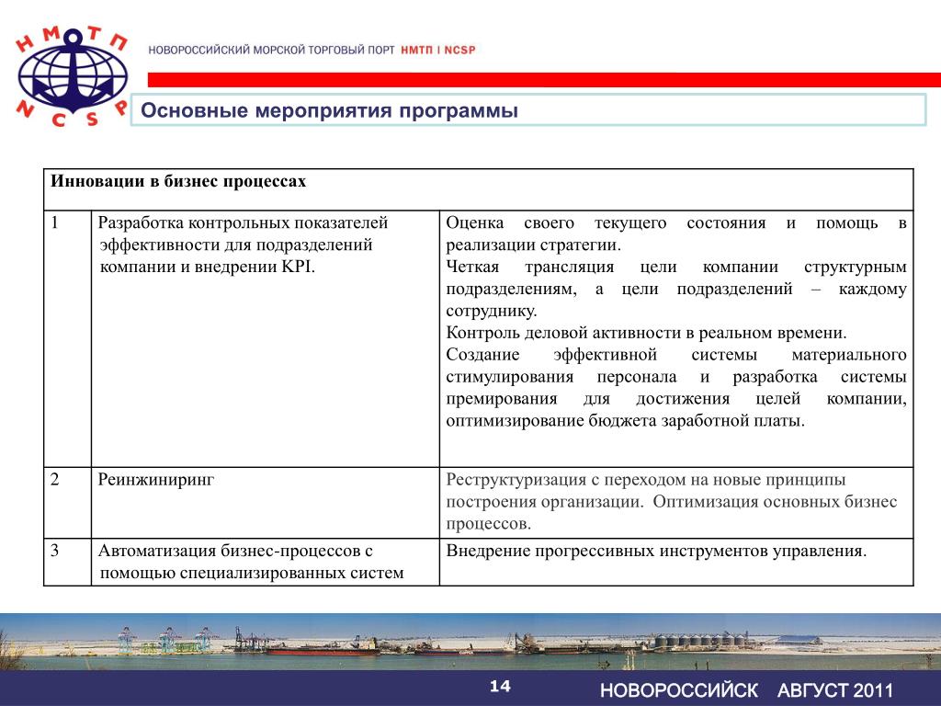Click line 'оптимизирование бюджета заработной платы'
941x706 pixels.
click(x=625, y=421)
